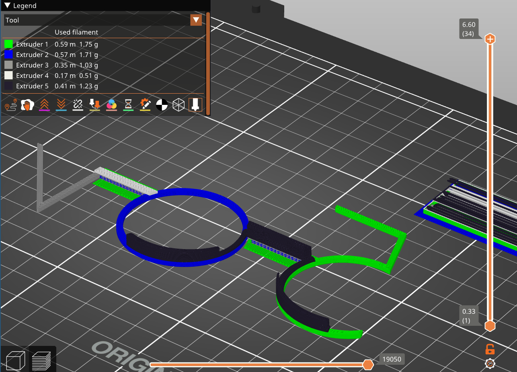Click the 0.57 m 1.71 g value

[76, 55]
